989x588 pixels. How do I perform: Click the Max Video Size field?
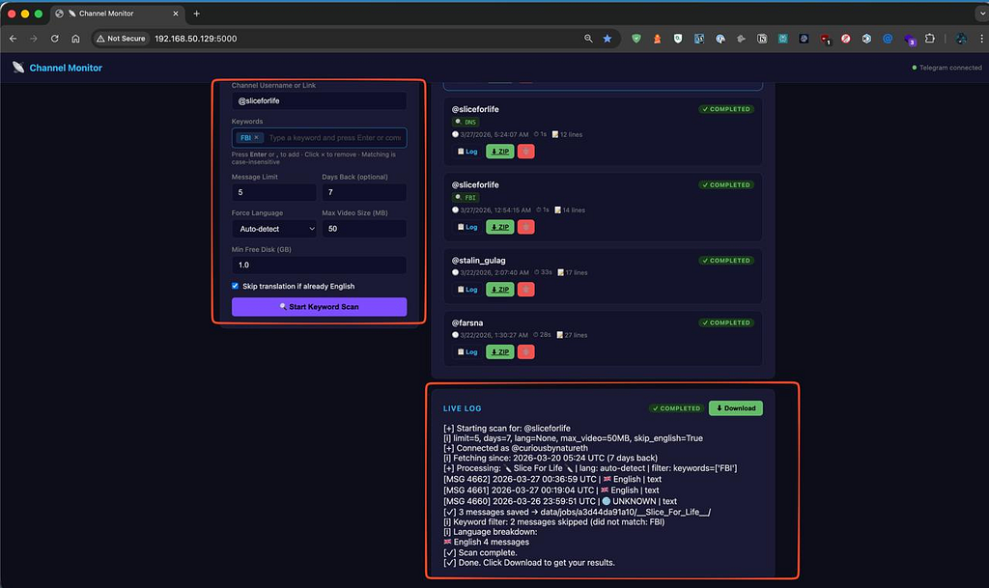click(x=364, y=229)
